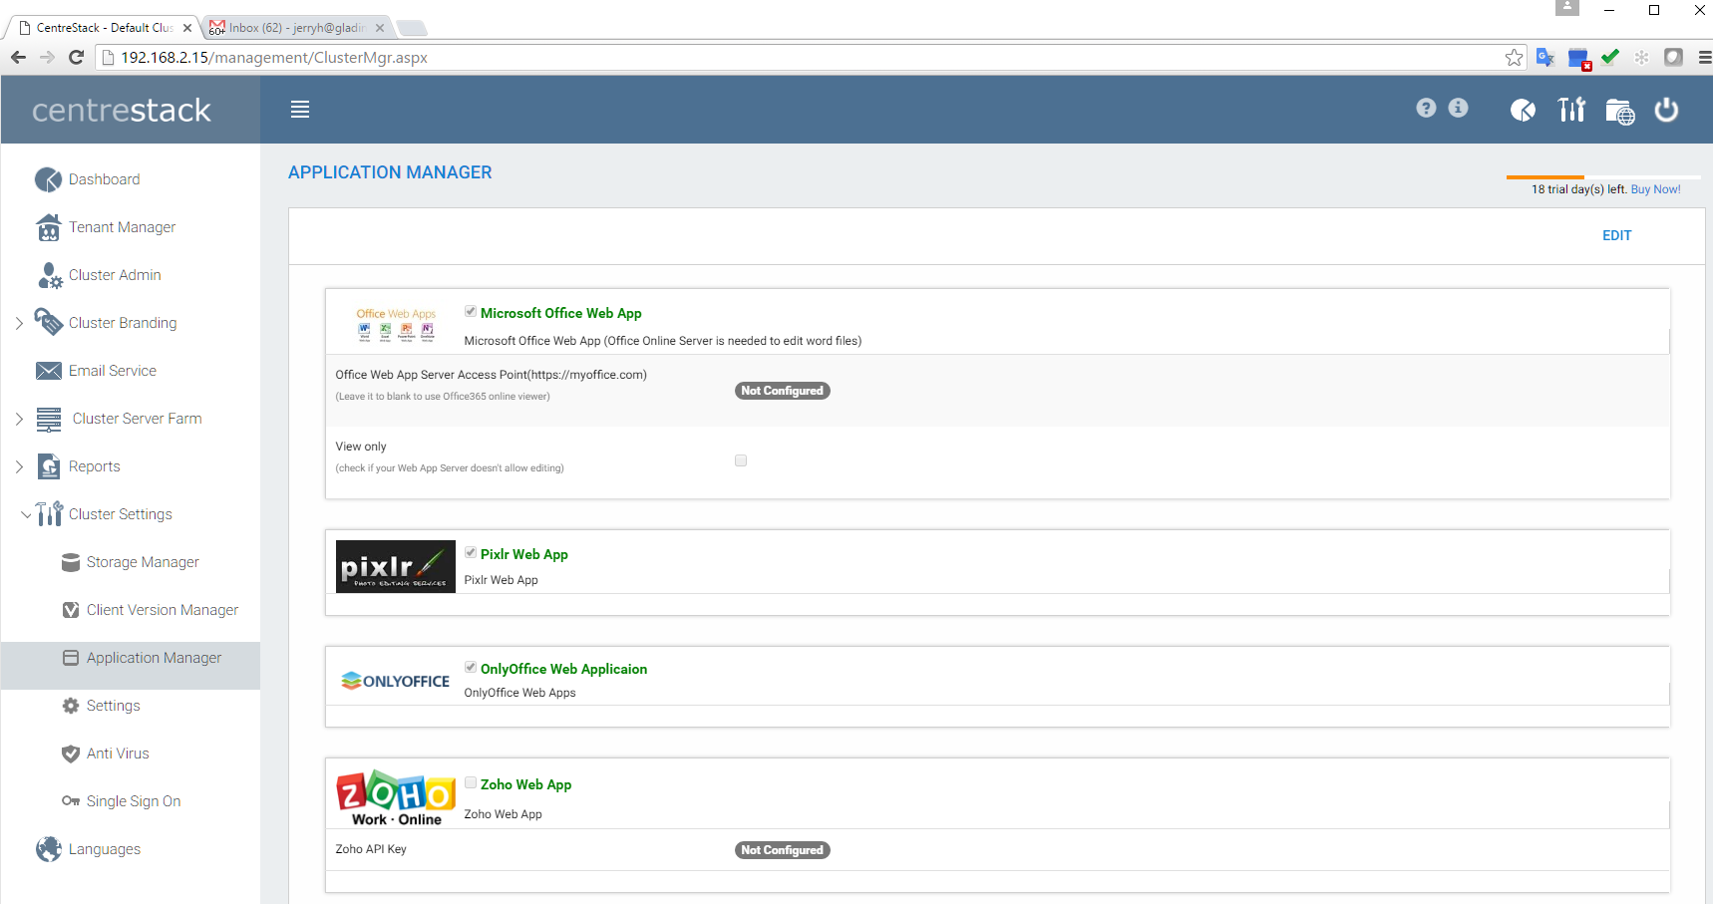Close the Inbox Gmail tab
Viewport: 1713px width, 904px height.
click(x=380, y=28)
